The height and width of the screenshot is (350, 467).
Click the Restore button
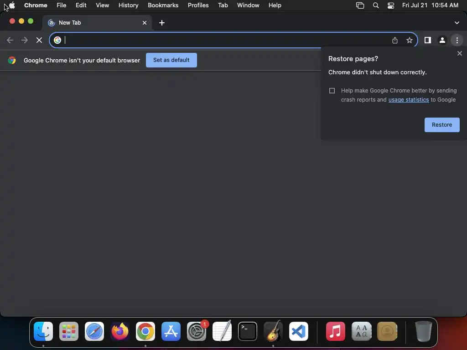[x=442, y=125]
